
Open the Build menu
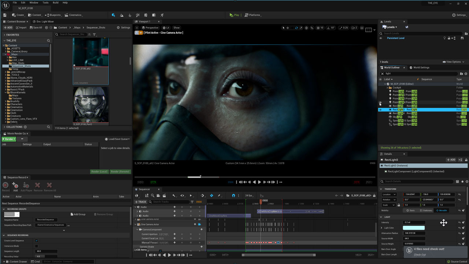(x=55, y=3)
